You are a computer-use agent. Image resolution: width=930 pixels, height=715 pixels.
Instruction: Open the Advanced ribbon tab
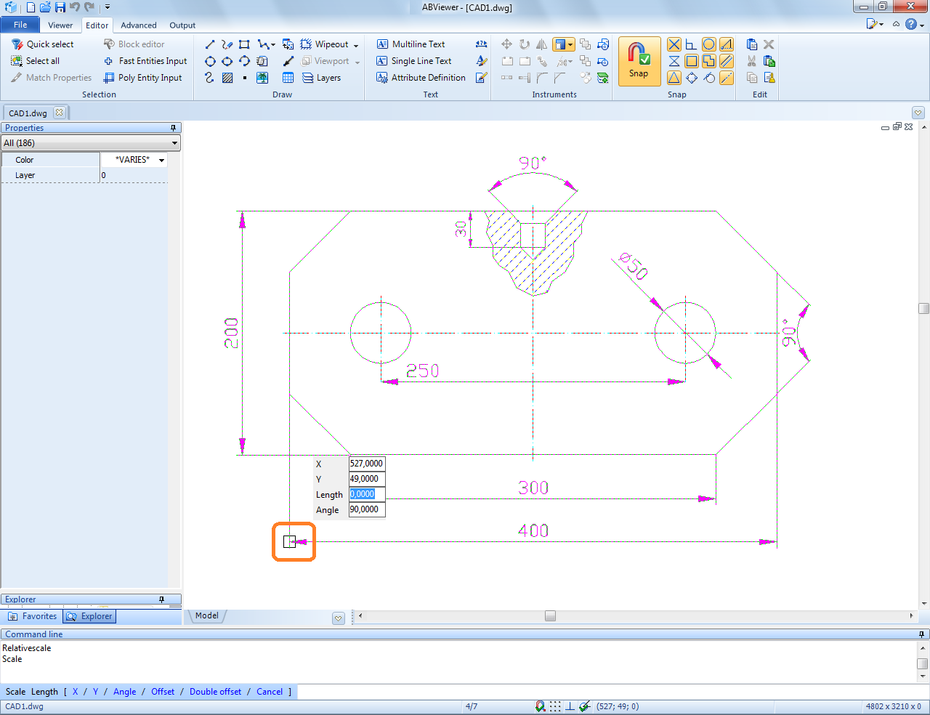pos(138,25)
